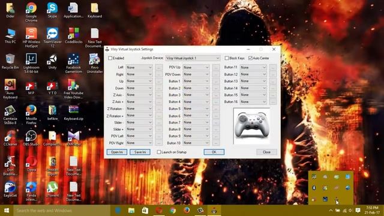
Task: Open the POV Up dropdown
Action: point(196,67)
